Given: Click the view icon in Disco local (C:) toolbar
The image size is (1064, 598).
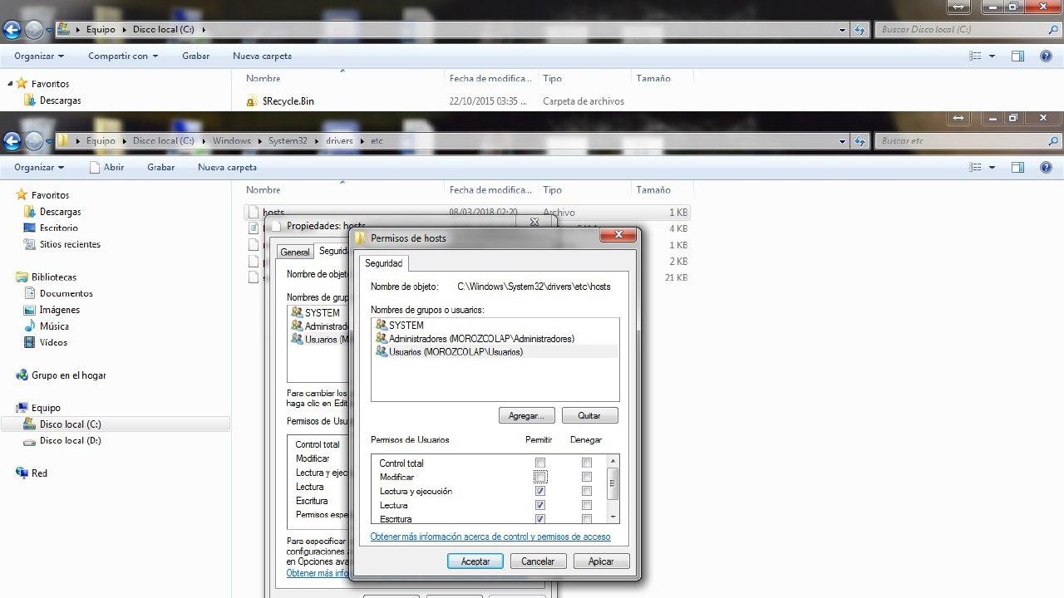Looking at the screenshot, I should [x=975, y=56].
